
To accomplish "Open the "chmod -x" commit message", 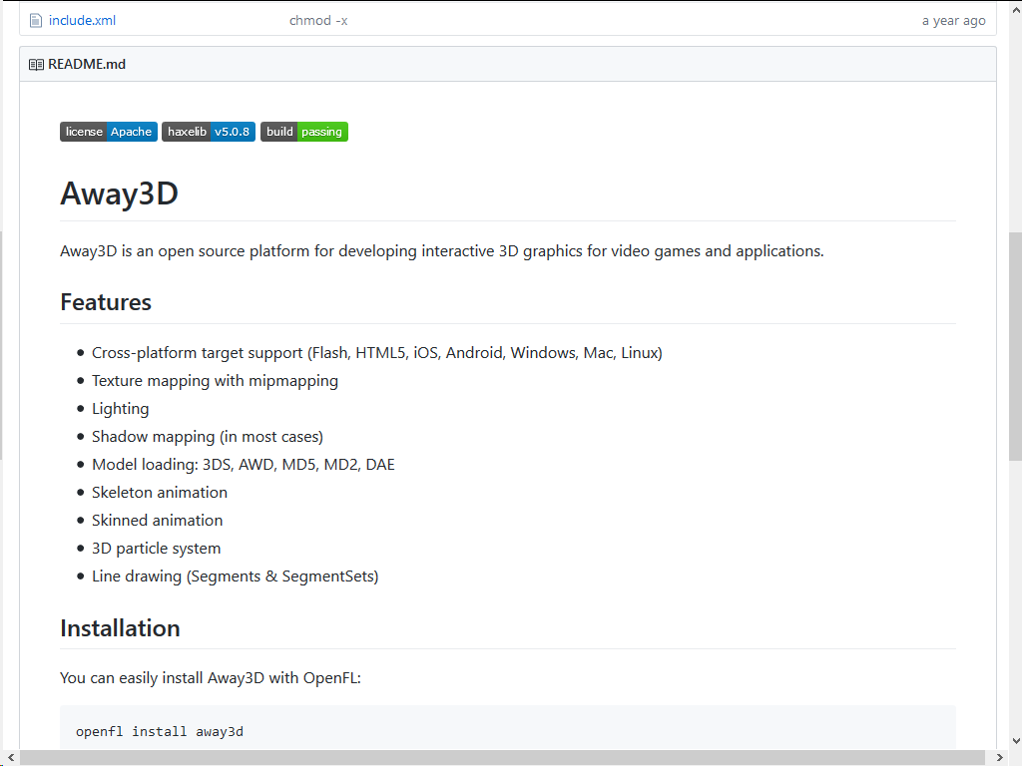I will [x=318, y=20].
